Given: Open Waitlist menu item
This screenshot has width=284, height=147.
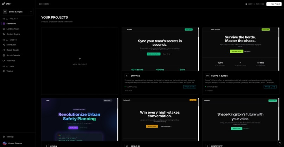Looking at the screenshot, I should coord(10,71).
